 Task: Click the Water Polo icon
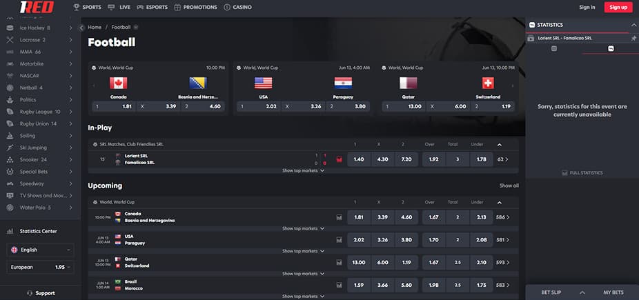pyautogui.click(x=10, y=208)
